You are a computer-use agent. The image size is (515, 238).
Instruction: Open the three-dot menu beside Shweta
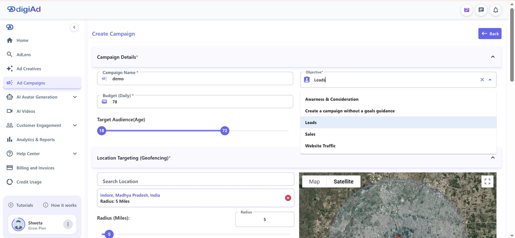[68, 224]
